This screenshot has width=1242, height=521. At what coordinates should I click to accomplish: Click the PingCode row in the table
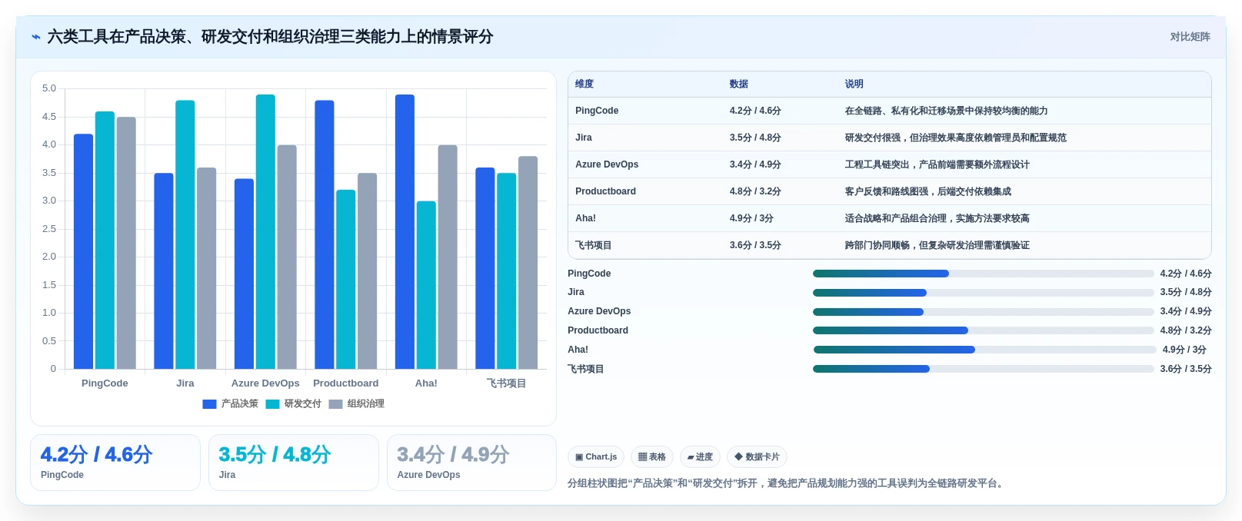coord(890,111)
